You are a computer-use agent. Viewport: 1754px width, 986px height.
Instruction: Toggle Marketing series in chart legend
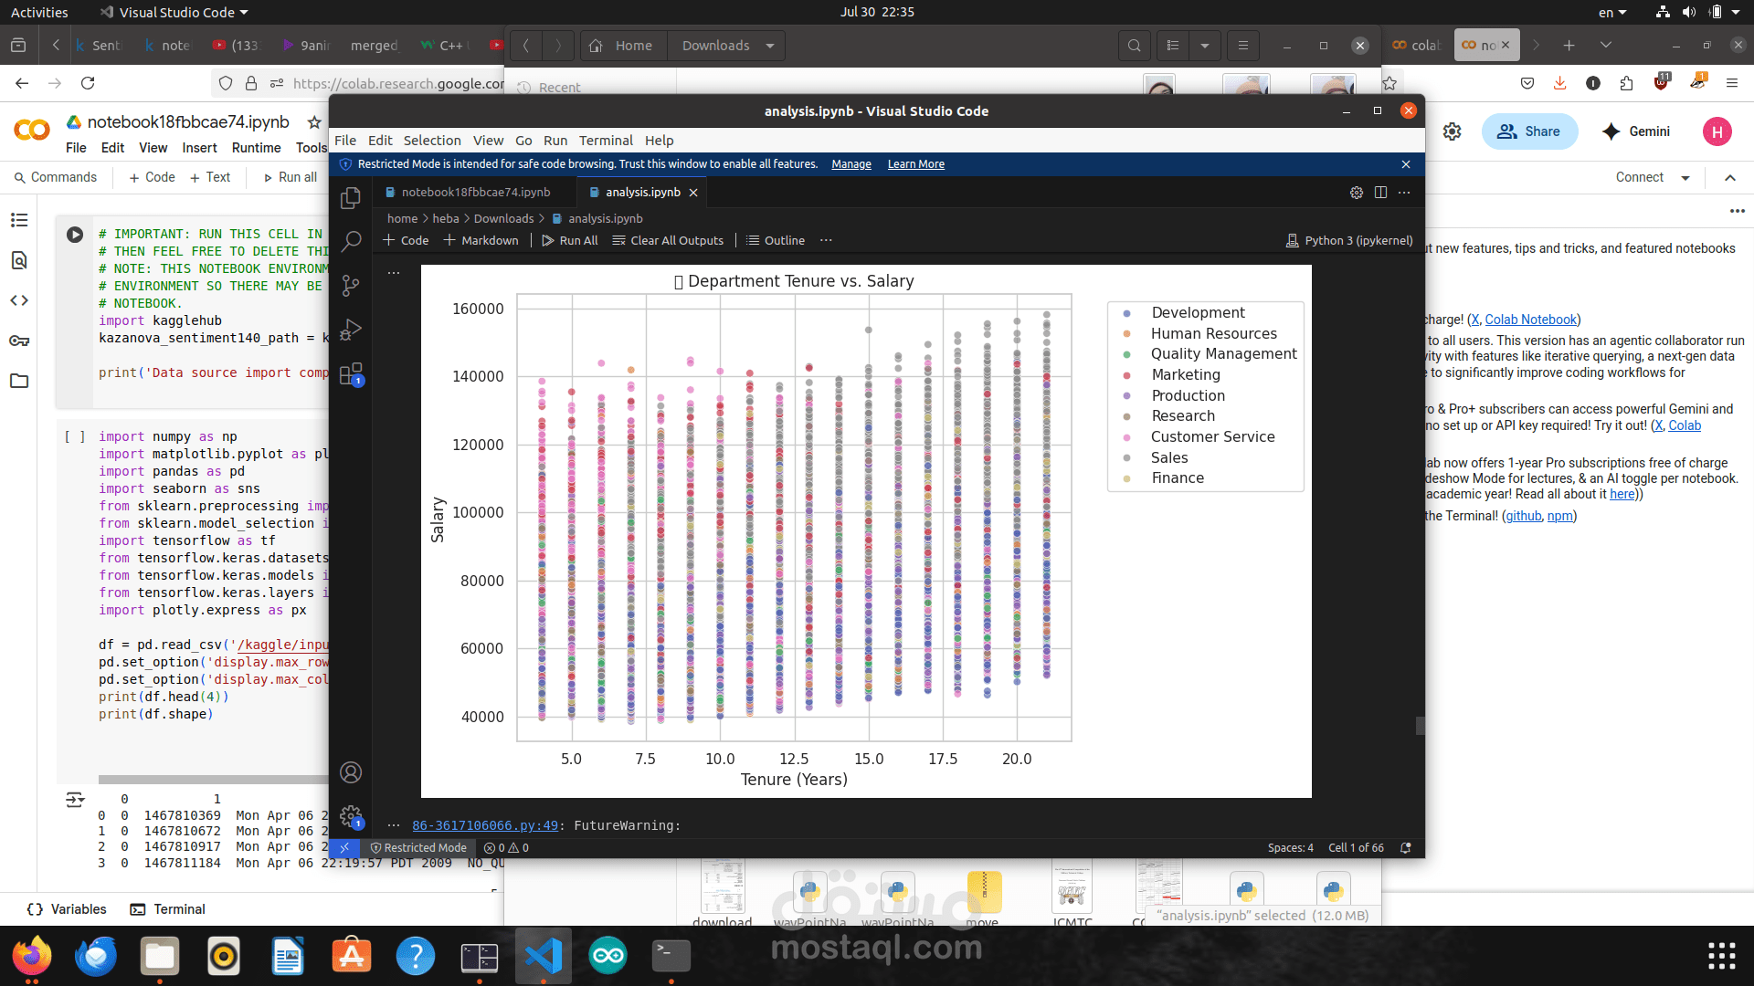pyautogui.click(x=1185, y=374)
